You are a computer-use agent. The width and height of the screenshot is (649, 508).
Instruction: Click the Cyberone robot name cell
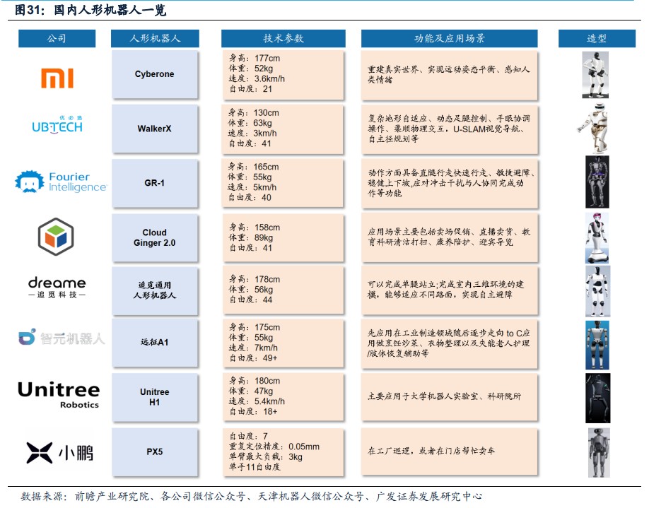(154, 74)
